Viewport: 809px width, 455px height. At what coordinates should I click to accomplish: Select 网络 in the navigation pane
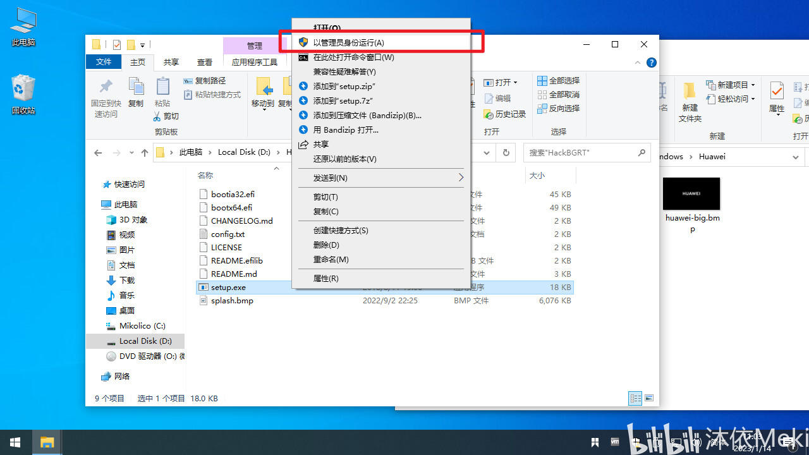pos(122,377)
